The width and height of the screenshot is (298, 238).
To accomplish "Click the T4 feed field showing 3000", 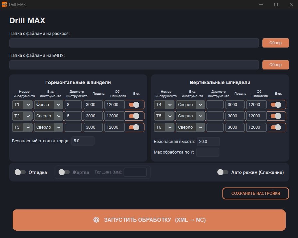I will (235, 105).
